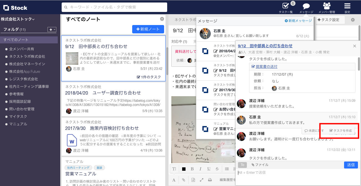Pick the black text color swatch
The height and width of the screenshot is (186, 361).
tap(184, 169)
